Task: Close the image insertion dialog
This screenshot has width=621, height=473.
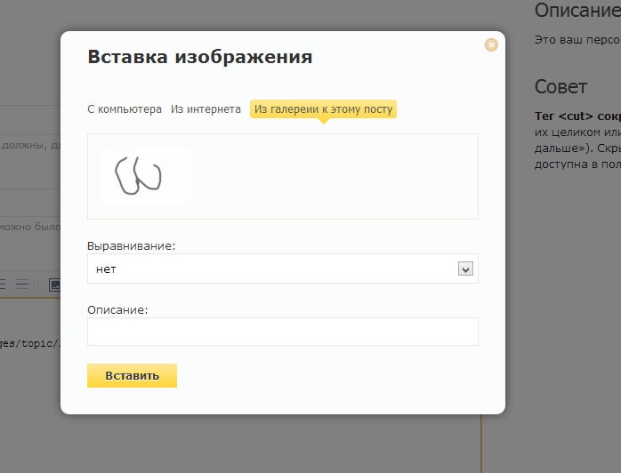Action: pos(491,44)
